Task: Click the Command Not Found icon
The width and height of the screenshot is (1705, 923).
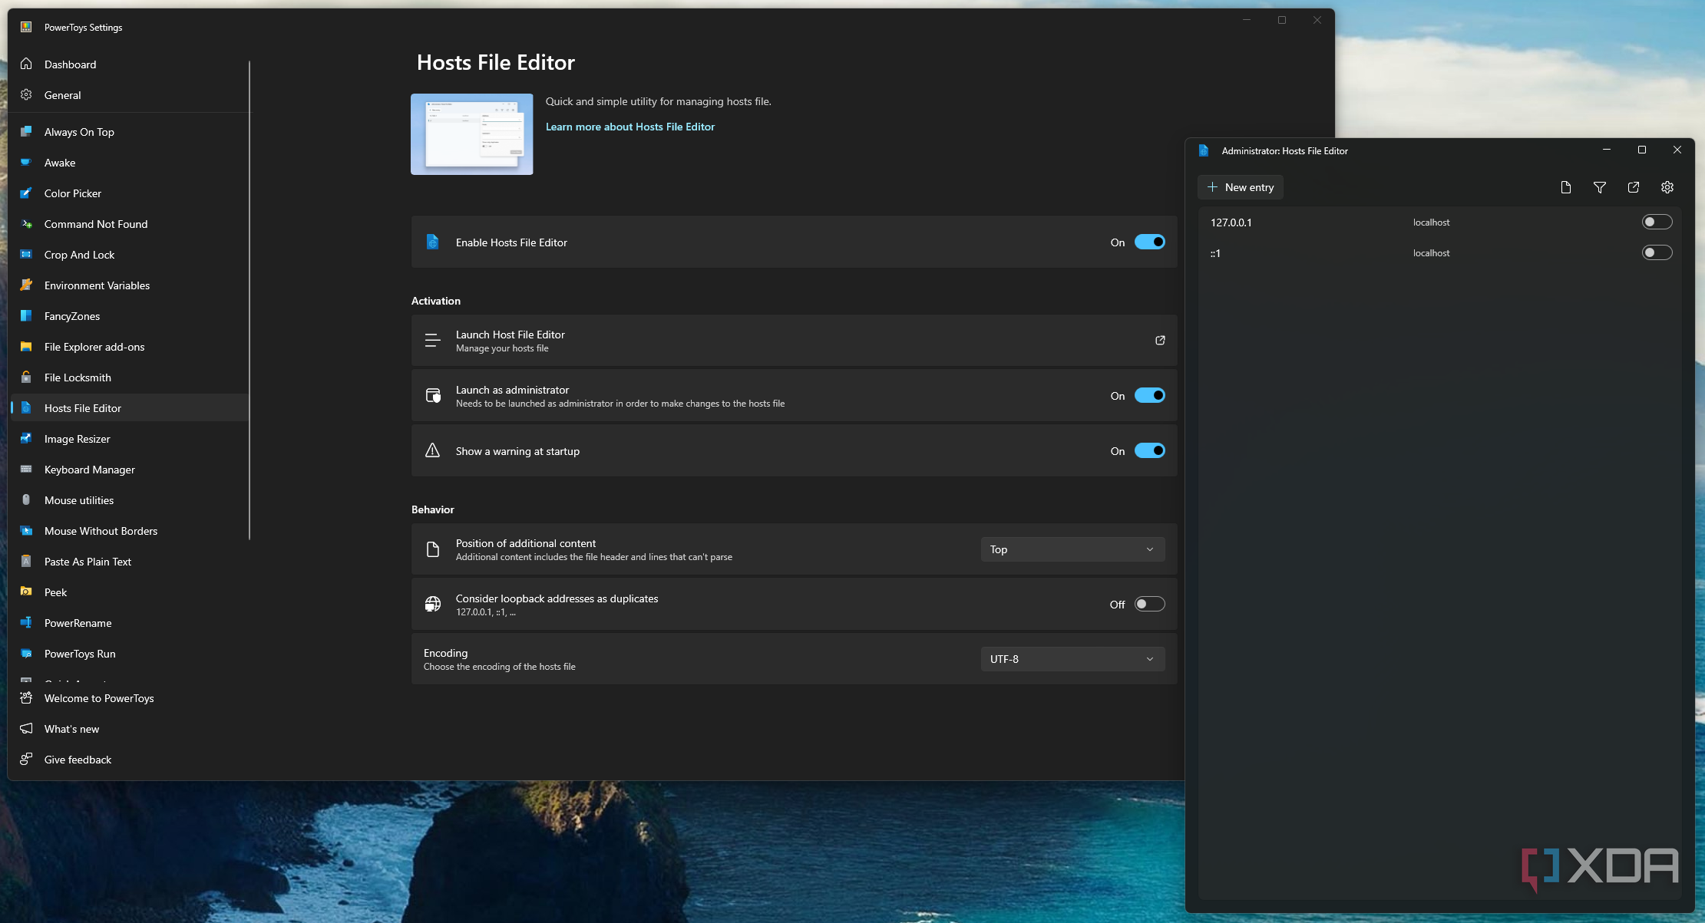Action: (26, 224)
